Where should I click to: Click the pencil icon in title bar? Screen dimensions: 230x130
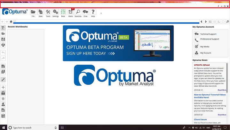click(x=218, y=6)
